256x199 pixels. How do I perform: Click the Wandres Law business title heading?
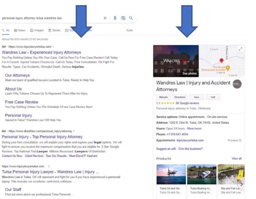(x=193, y=86)
